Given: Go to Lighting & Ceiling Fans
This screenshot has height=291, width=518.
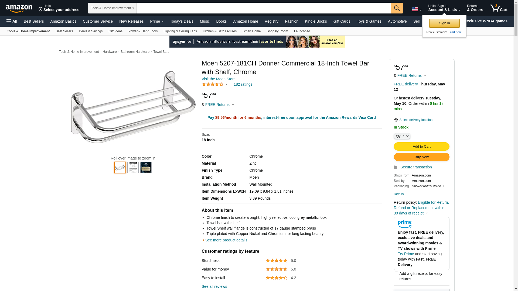Looking at the screenshot, I should click(x=180, y=31).
